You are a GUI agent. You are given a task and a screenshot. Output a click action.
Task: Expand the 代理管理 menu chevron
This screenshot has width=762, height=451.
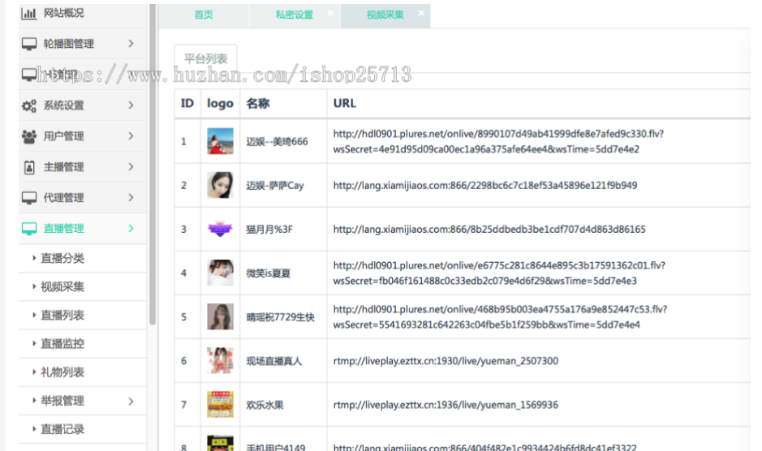131,197
